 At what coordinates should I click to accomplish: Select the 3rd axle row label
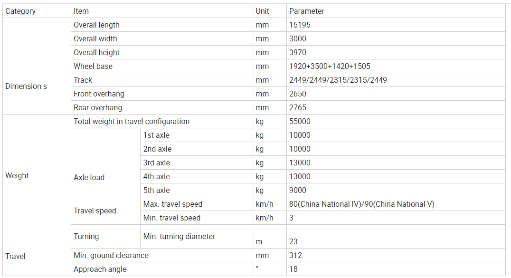(x=156, y=163)
